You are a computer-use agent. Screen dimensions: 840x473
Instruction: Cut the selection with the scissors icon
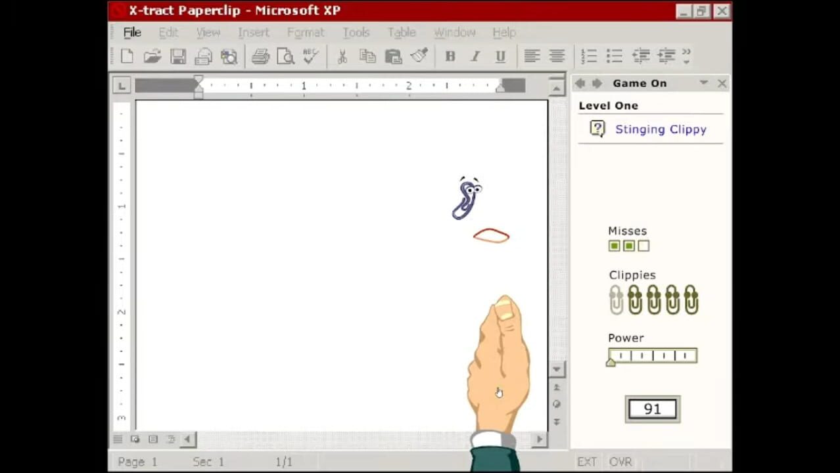pyautogui.click(x=341, y=56)
